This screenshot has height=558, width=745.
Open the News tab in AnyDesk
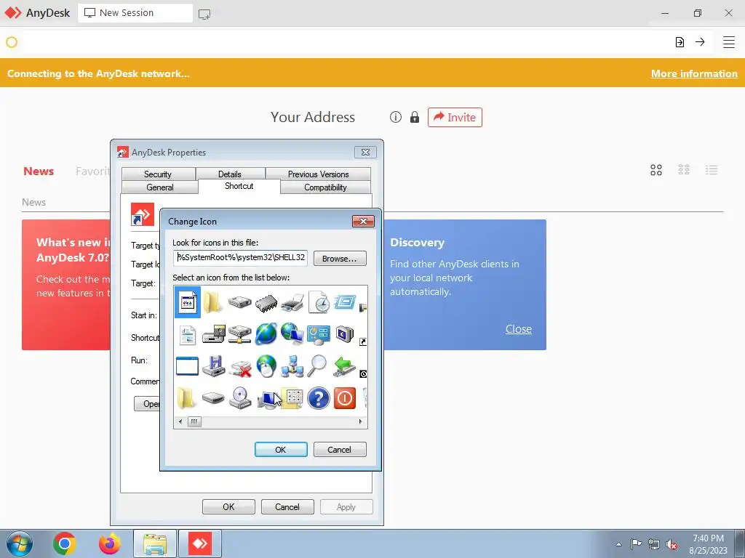click(x=39, y=171)
